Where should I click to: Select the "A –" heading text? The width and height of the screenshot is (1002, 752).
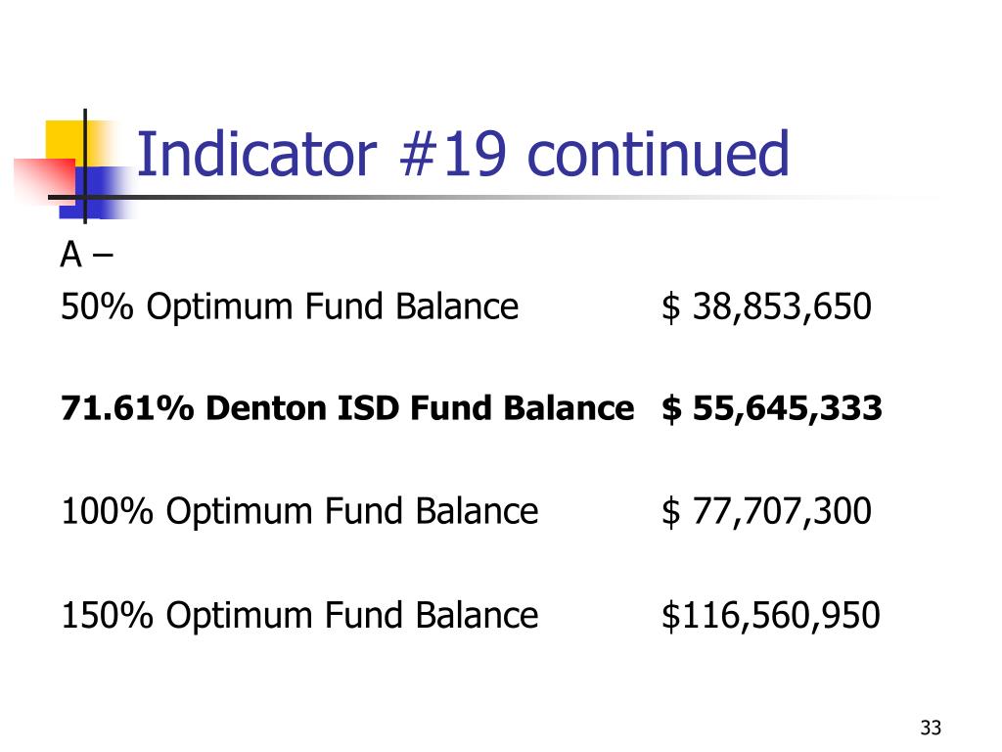tap(86, 256)
